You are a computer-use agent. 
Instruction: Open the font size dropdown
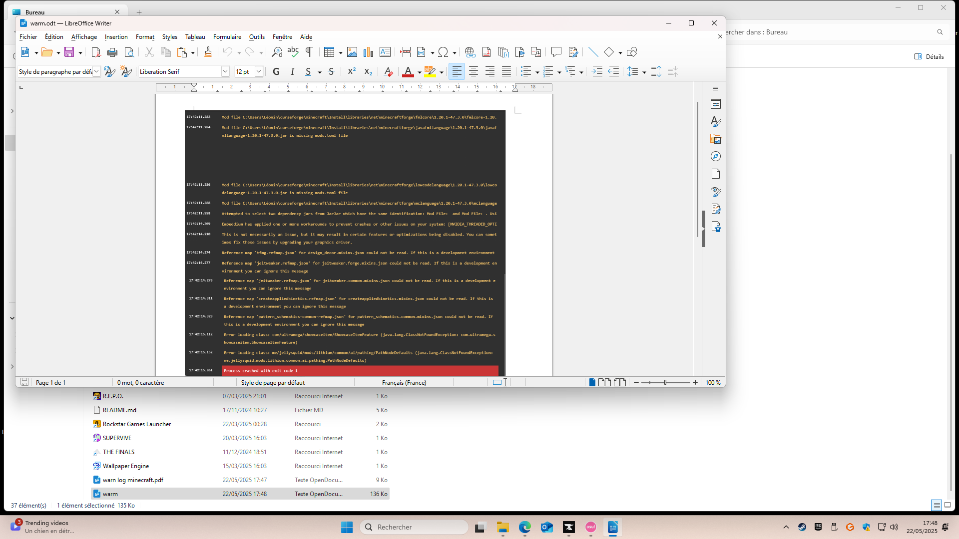(x=259, y=72)
